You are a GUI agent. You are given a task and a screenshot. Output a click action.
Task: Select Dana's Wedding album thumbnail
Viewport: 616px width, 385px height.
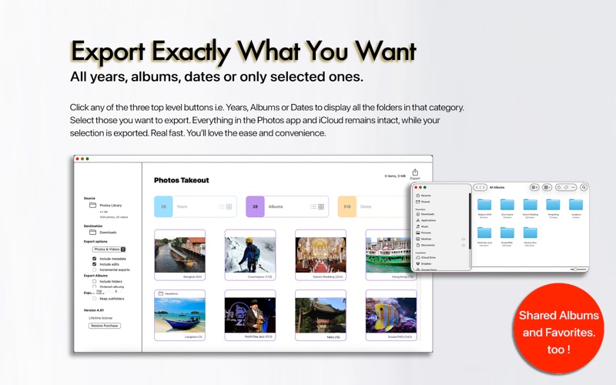coord(320,255)
